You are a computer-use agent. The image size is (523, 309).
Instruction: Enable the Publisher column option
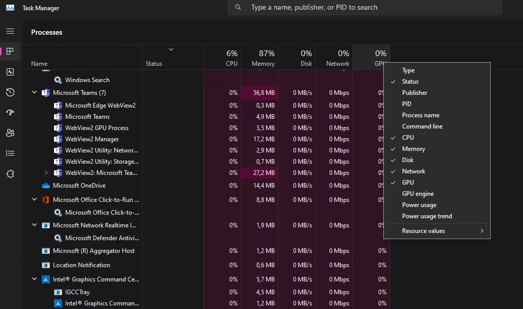[x=437, y=93]
